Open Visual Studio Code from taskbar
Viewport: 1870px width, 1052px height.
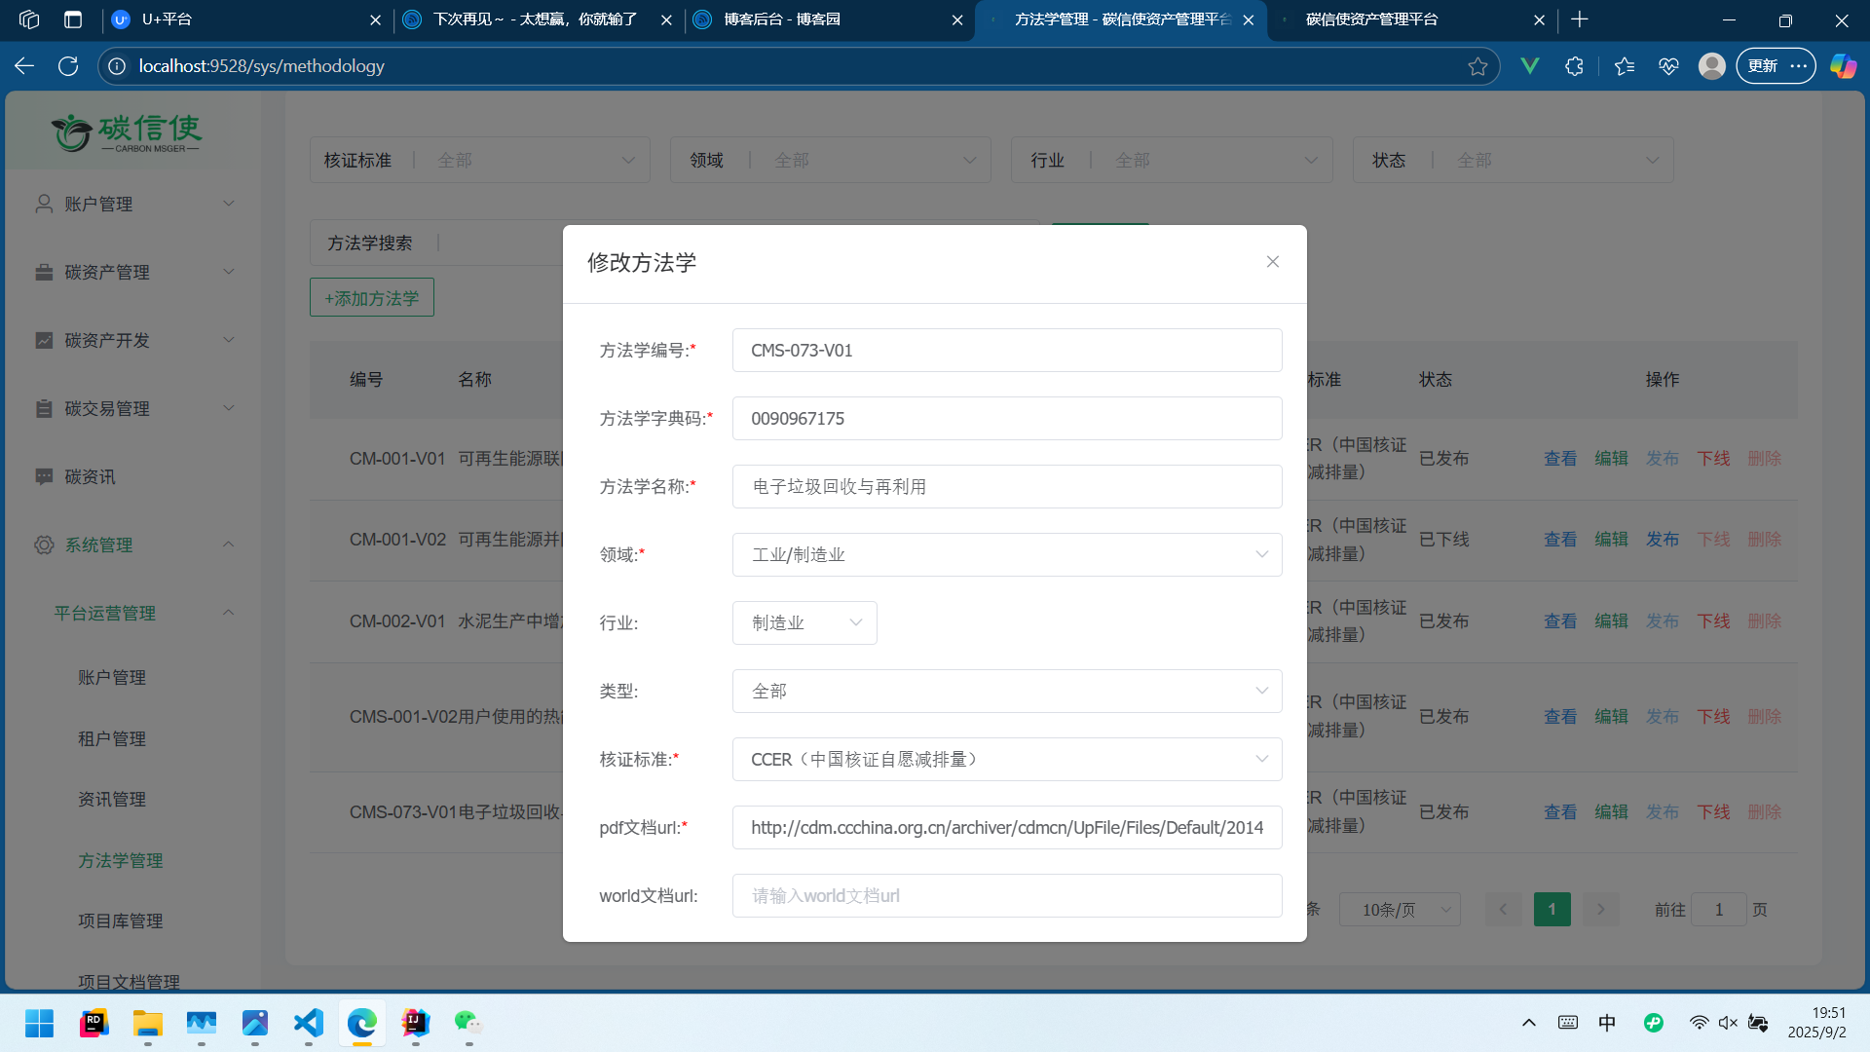[x=309, y=1023]
